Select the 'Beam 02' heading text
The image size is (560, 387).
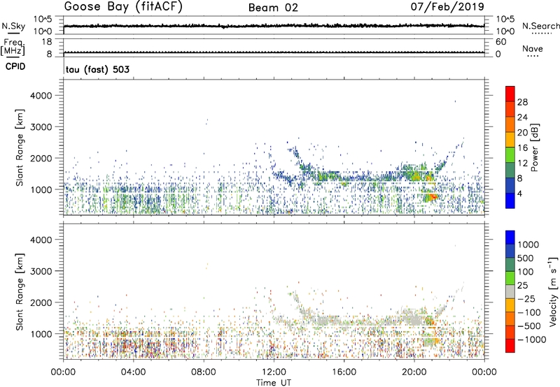coord(274,8)
